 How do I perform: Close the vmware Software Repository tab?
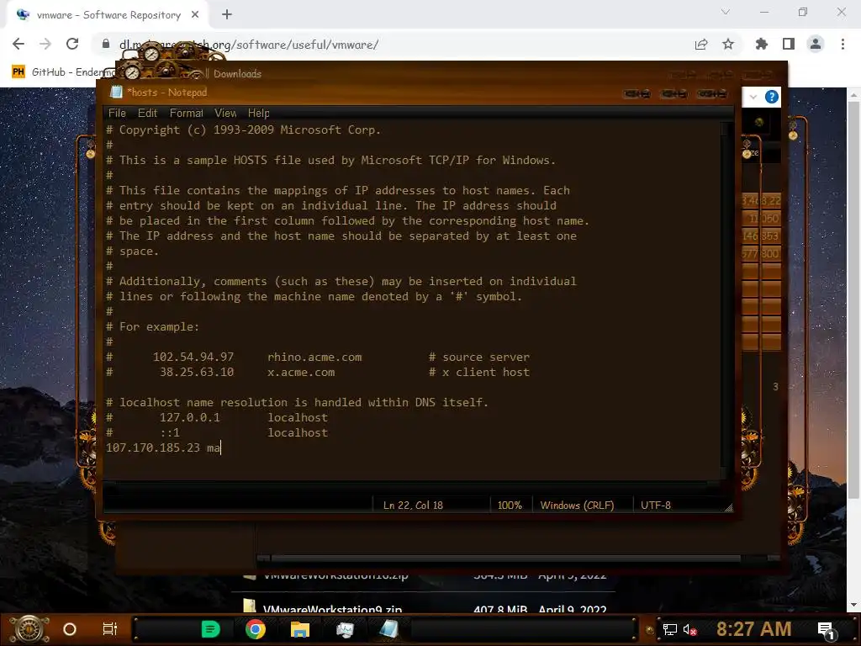click(x=195, y=15)
